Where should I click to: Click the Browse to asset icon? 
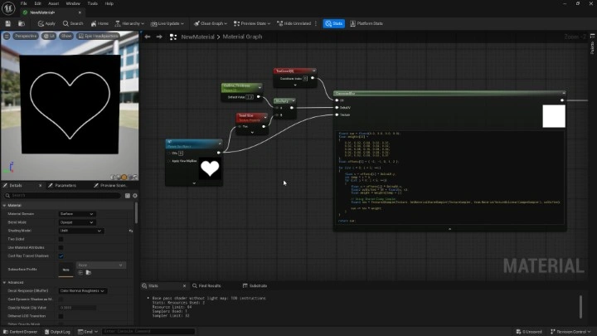coord(21,23)
